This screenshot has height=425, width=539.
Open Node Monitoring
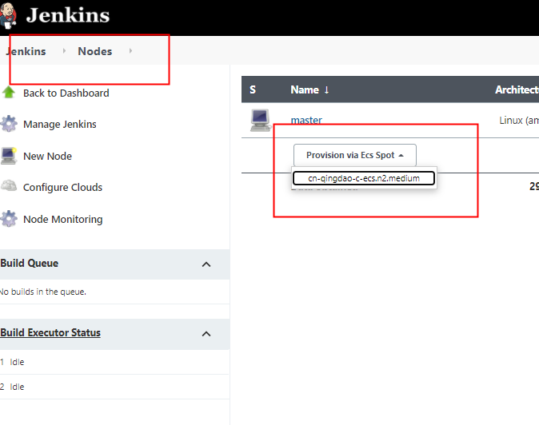click(x=63, y=220)
